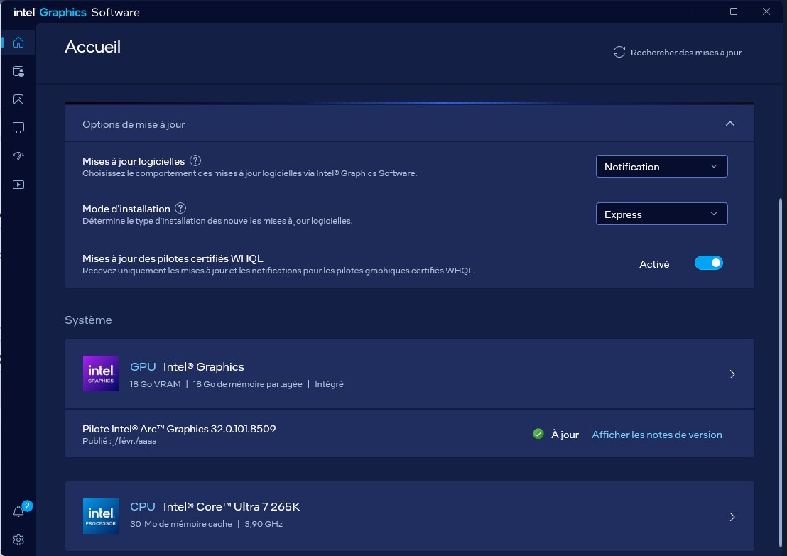
Task: Open the Express installation mode dropdown
Action: pyautogui.click(x=661, y=214)
